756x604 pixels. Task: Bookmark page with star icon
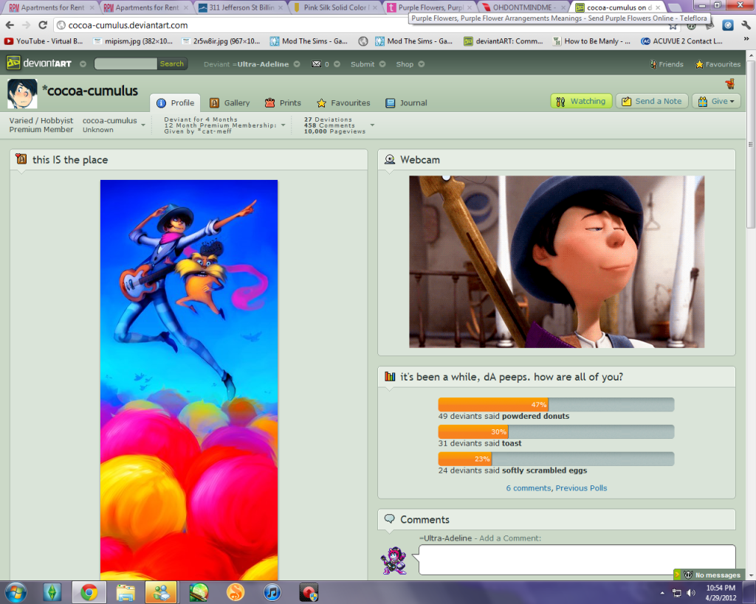point(673,26)
